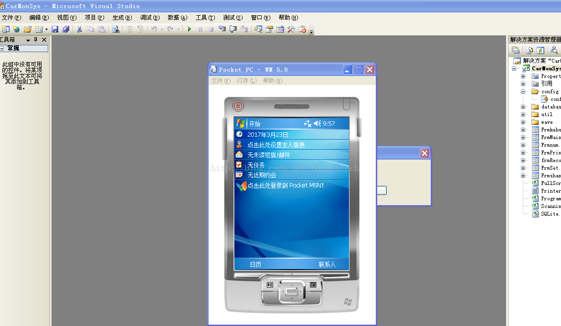Expand the util folder node
Screen dimensions: 561x326
point(523,115)
